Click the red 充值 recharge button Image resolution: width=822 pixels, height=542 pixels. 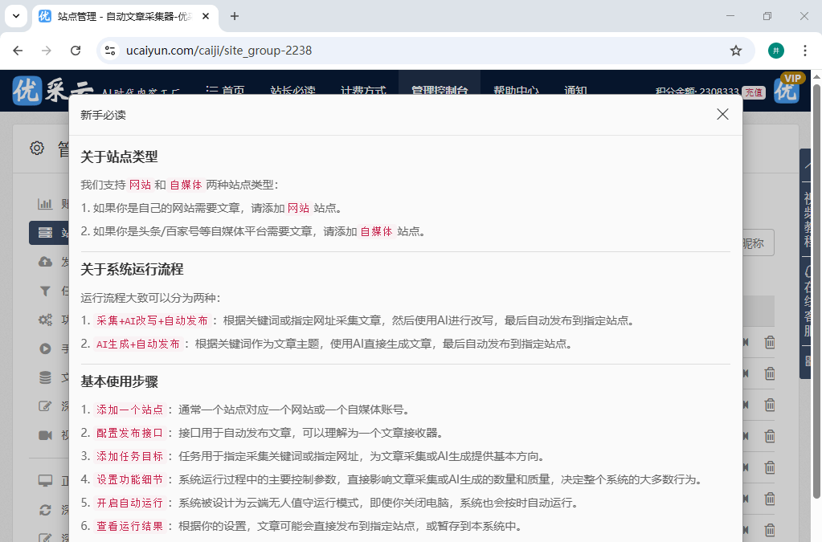753,92
